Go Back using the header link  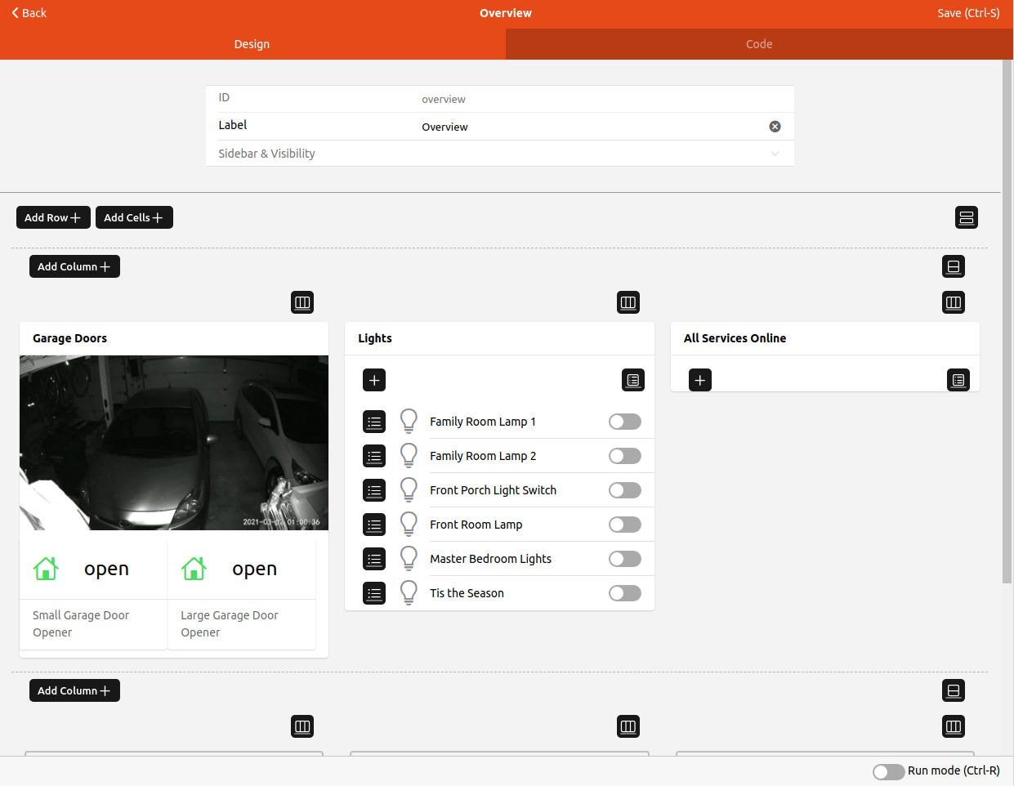coord(29,13)
